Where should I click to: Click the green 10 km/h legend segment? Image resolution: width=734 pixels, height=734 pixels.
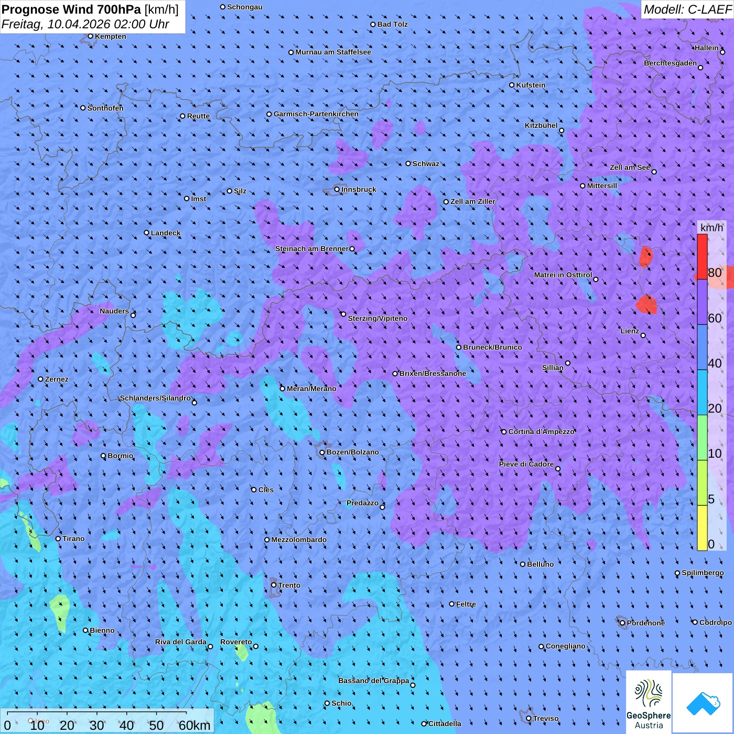702,438
